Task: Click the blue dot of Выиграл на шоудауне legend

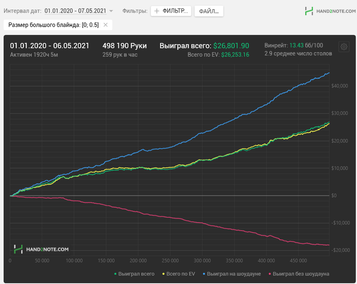Action: pos(204,274)
